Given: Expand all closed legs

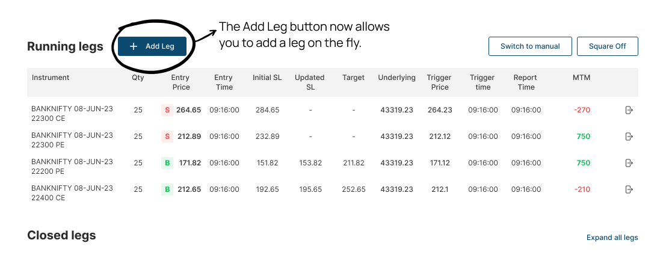Looking at the screenshot, I should coord(612,238).
